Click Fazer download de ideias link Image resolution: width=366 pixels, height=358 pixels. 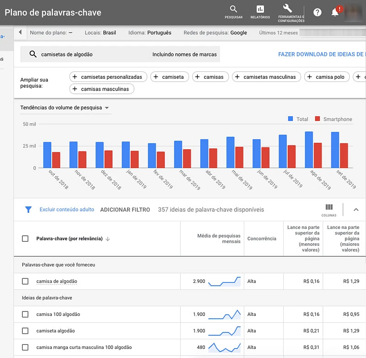322,54
